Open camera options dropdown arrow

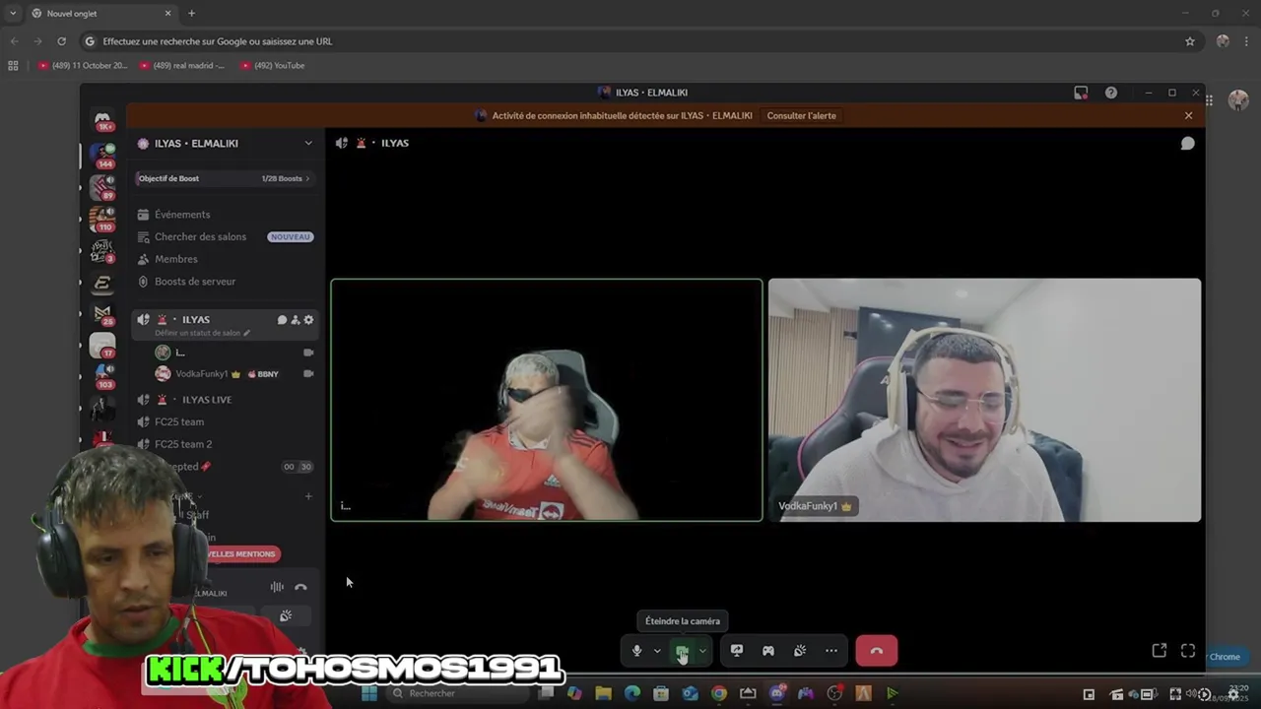pos(702,651)
